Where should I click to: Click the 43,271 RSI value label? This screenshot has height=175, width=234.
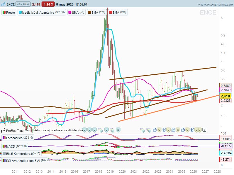(x=225, y=160)
